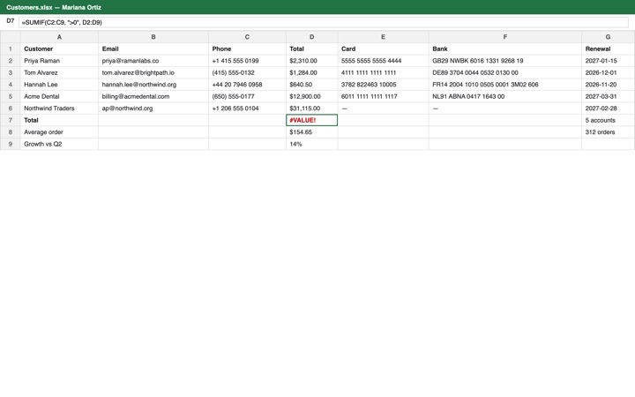
Task: Click priya@ramanlabs.co email cell
Action: pos(153,61)
